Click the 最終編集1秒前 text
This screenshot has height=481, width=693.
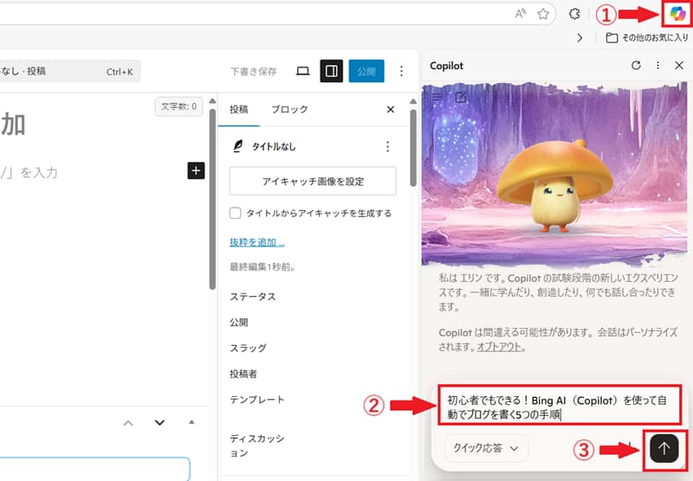tap(262, 267)
